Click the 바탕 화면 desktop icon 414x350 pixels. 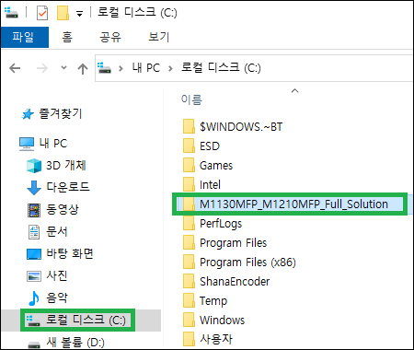(x=34, y=254)
